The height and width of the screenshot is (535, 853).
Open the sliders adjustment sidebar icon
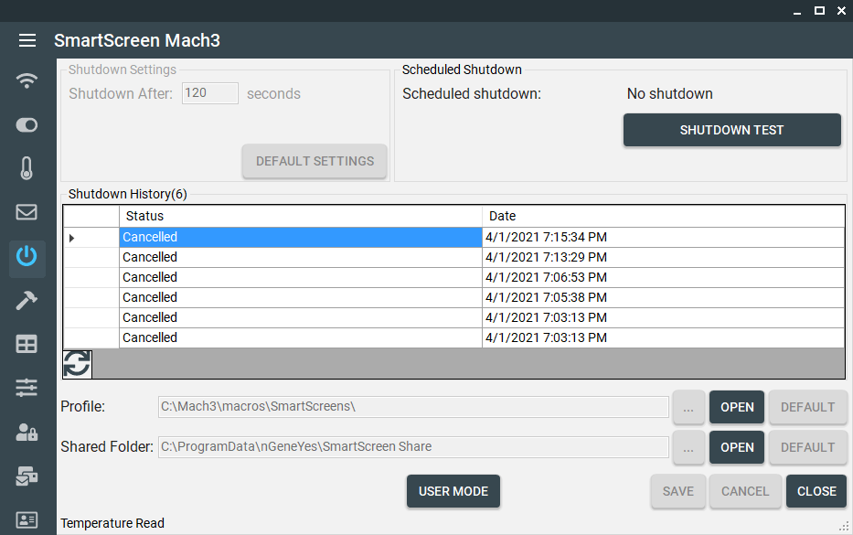click(x=27, y=388)
